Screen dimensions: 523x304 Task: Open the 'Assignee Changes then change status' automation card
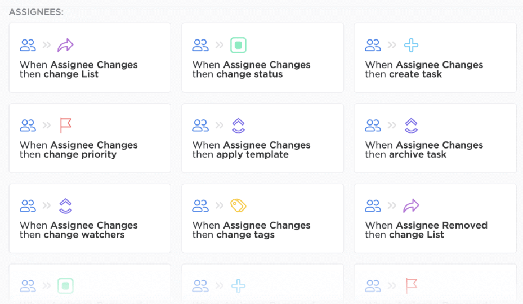point(262,57)
